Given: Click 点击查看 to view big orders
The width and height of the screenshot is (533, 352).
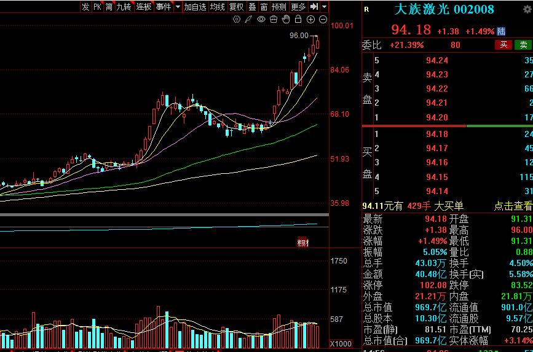Looking at the screenshot, I should (x=513, y=206).
